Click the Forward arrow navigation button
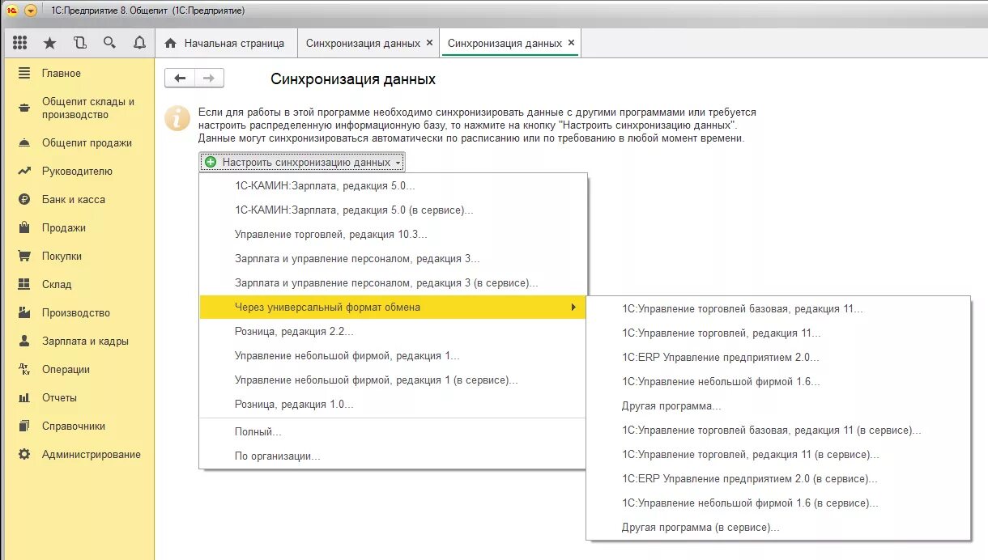988x560 pixels. (x=209, y=78)
